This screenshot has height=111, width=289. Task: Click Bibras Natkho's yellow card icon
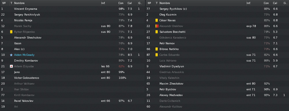(157, 49)
